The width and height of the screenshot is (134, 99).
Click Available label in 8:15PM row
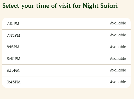tap(118, 47)
